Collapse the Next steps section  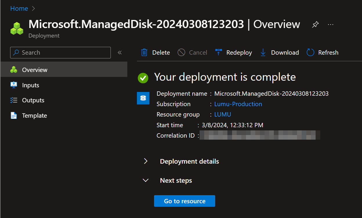(146, 180)
